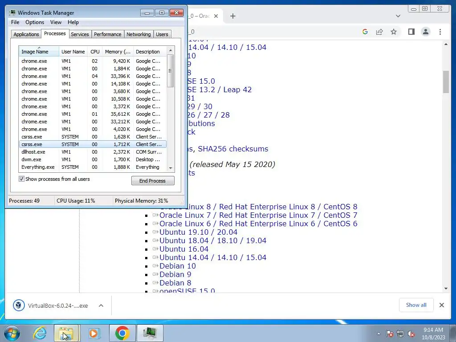Click Action Center flag tray icon
Screen dimensions: 456x342
pos(389,334)
